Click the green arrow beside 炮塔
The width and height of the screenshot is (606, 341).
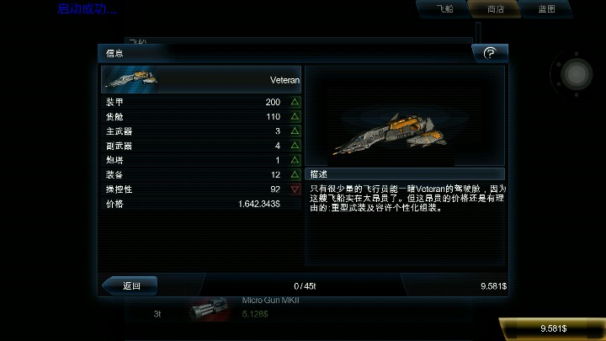point(295,160)
